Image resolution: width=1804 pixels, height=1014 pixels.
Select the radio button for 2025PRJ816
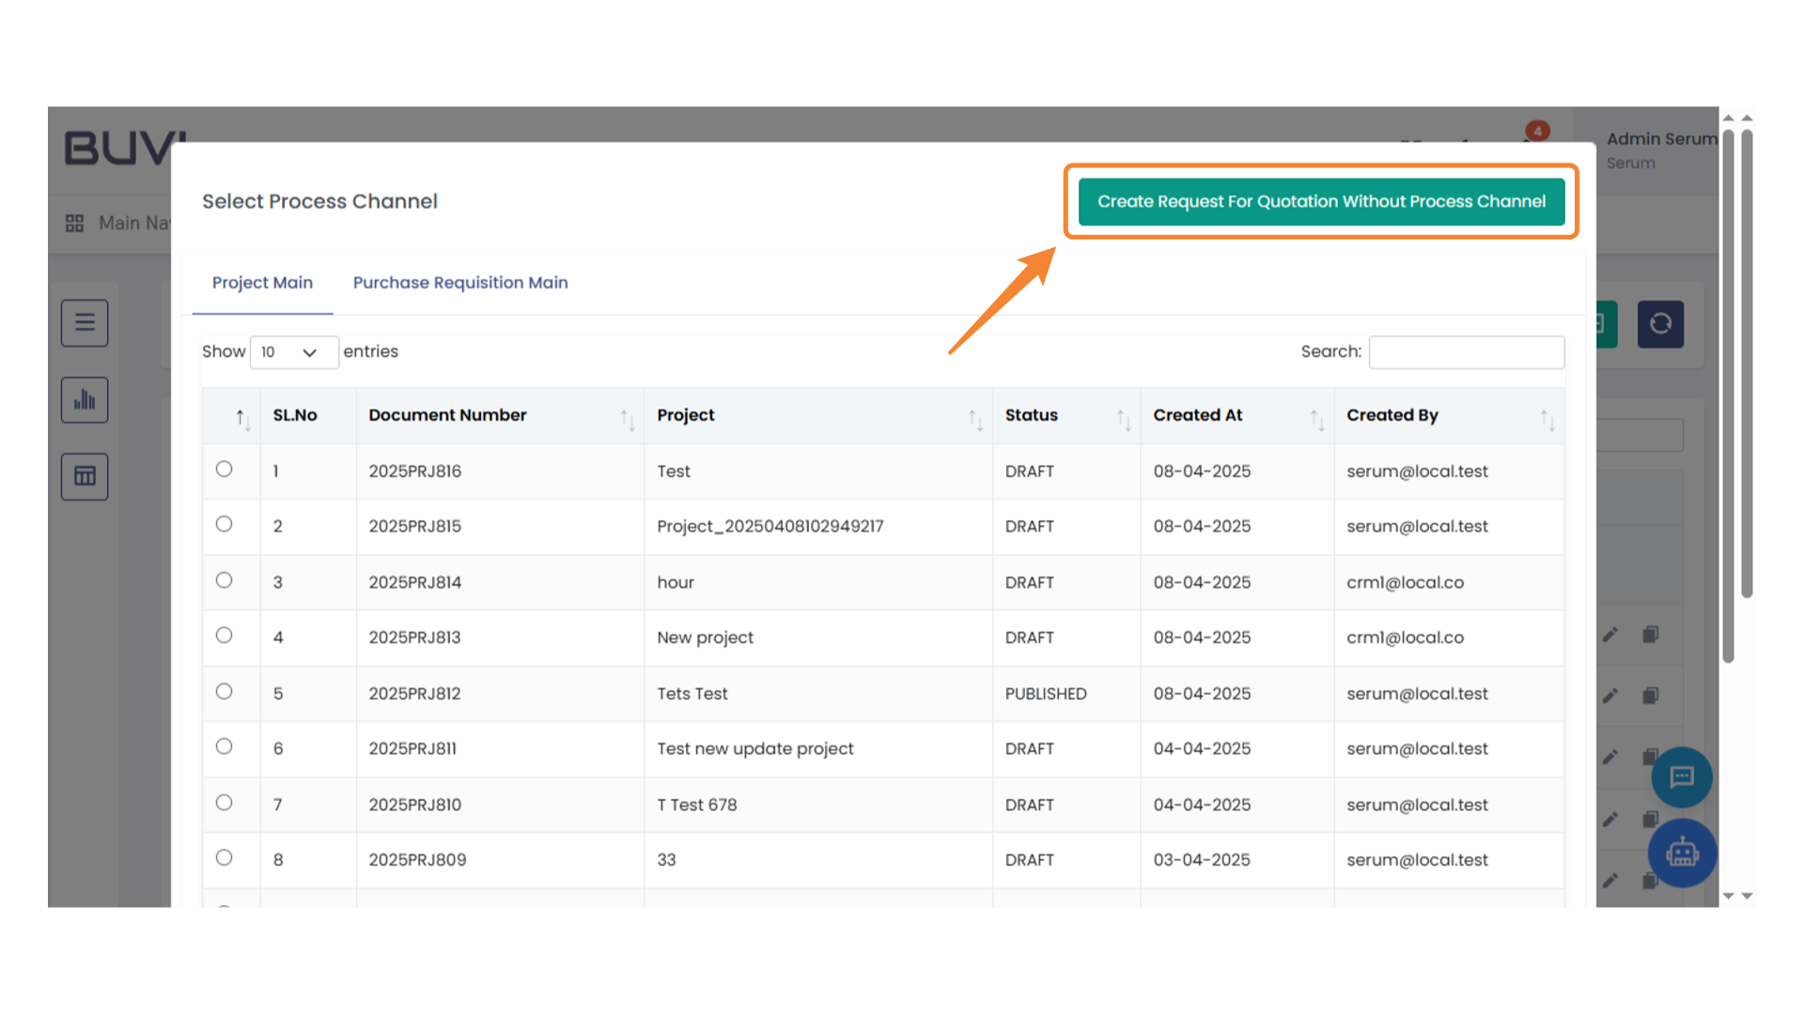point(224,469)
